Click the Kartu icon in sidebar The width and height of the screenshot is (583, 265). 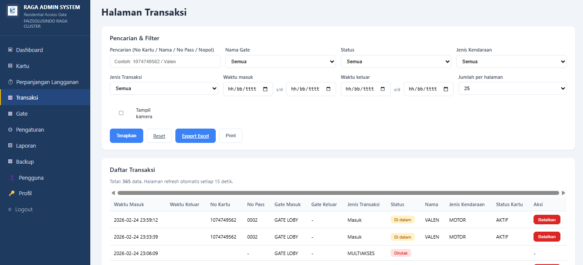pos(10,66)
